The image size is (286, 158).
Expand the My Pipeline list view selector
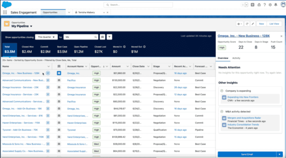pos(31,26)
